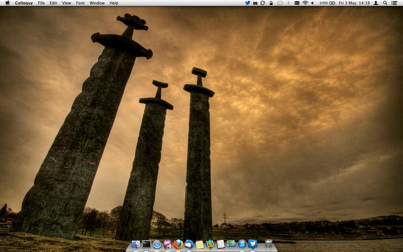
Task: Click the padlock icon in the menu bar
Action: pyautogui.click(x=271, y=3)
